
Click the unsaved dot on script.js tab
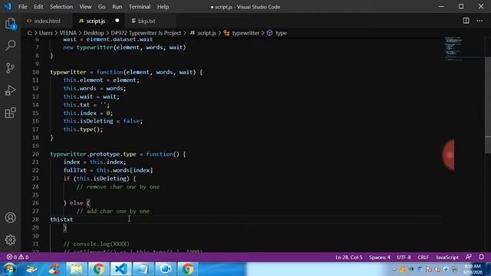pos(117,21)
